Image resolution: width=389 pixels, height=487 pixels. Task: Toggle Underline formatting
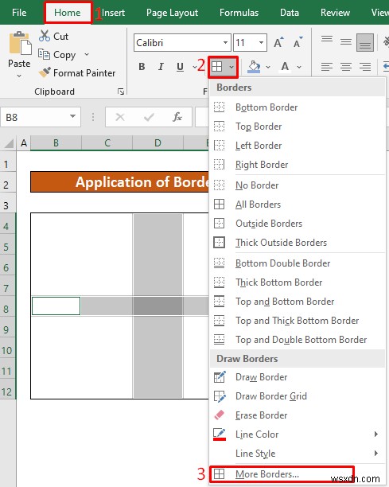click(x=180, y=67)
